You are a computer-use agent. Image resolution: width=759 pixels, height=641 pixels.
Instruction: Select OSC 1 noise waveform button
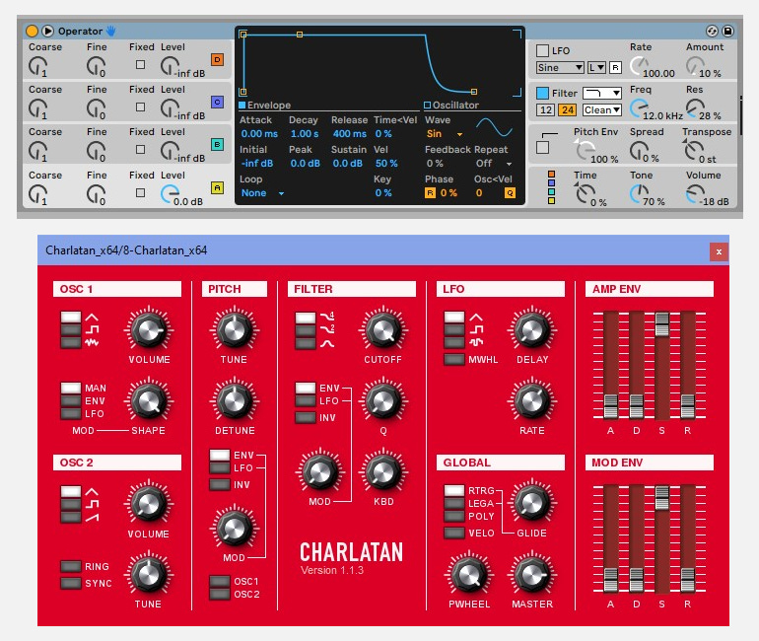71,342
